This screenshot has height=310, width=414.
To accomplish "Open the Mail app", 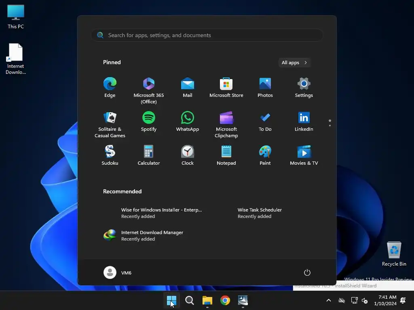I will (188, 88).
